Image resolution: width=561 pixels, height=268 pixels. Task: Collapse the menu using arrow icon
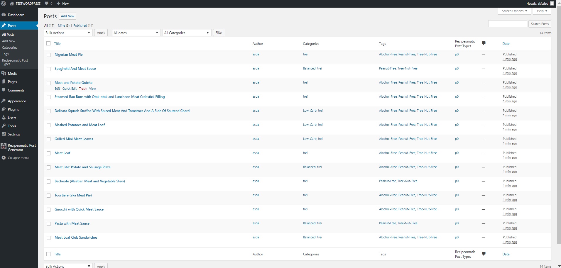tap(4, 158)
